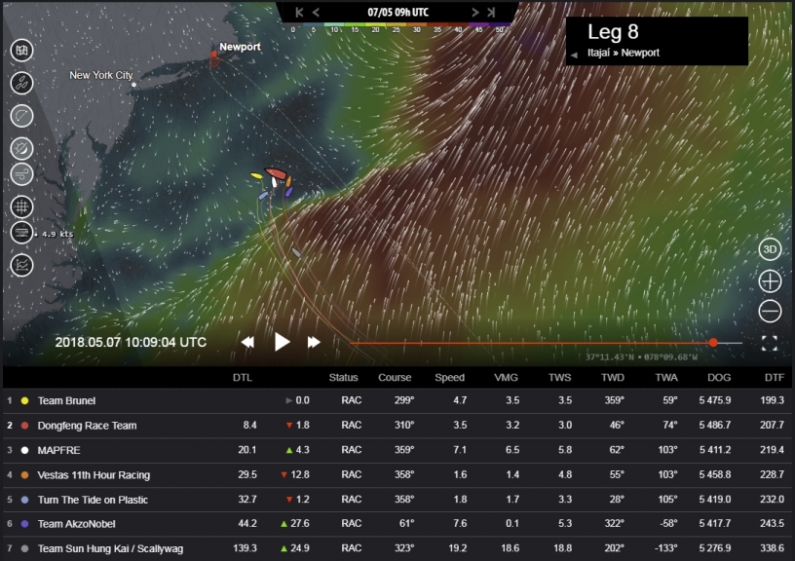Viewport: 795px width, 561px height.
Task: Select Team AkzoNobel row
Action: [397, 523]
